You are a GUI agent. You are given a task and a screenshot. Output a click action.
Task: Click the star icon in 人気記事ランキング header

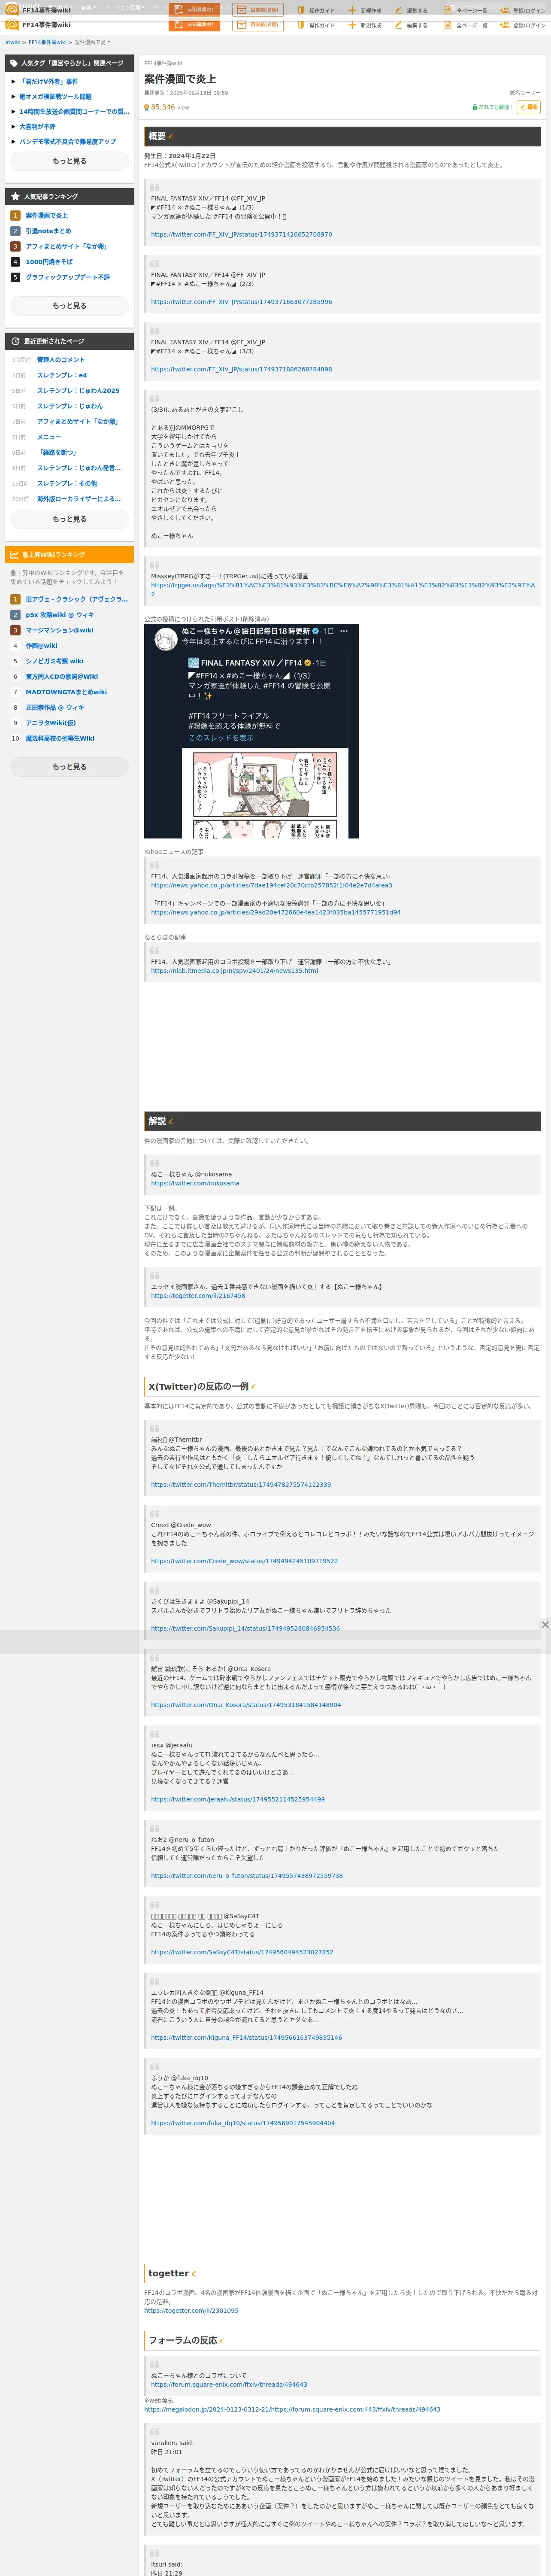point(14,196)
